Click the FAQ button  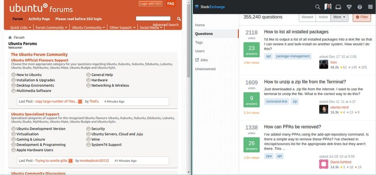click(x=171, y=4)
